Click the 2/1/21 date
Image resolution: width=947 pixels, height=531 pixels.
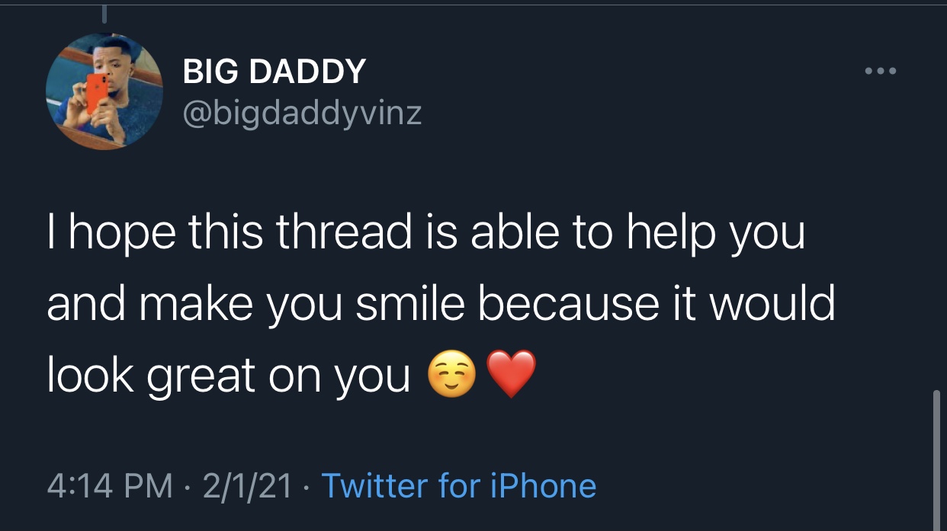click(x=247, y=485)
